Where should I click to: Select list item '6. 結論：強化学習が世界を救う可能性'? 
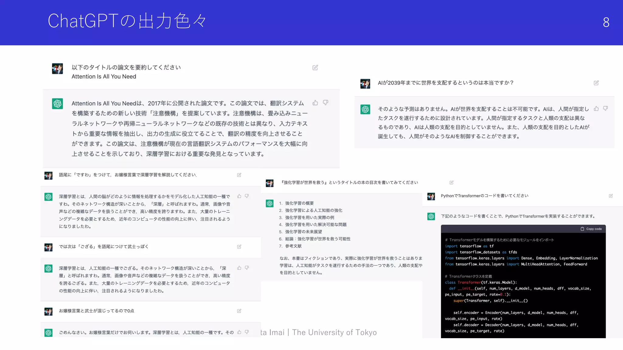pyautogui.click(x=315, y=239)
